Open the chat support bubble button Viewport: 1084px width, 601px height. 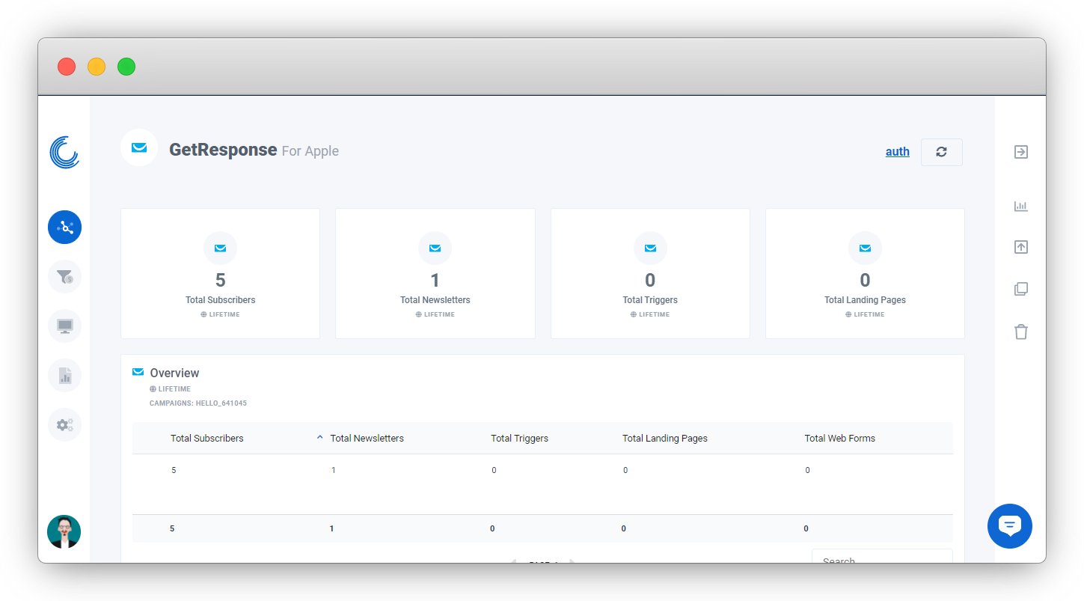pos(1010,526)
